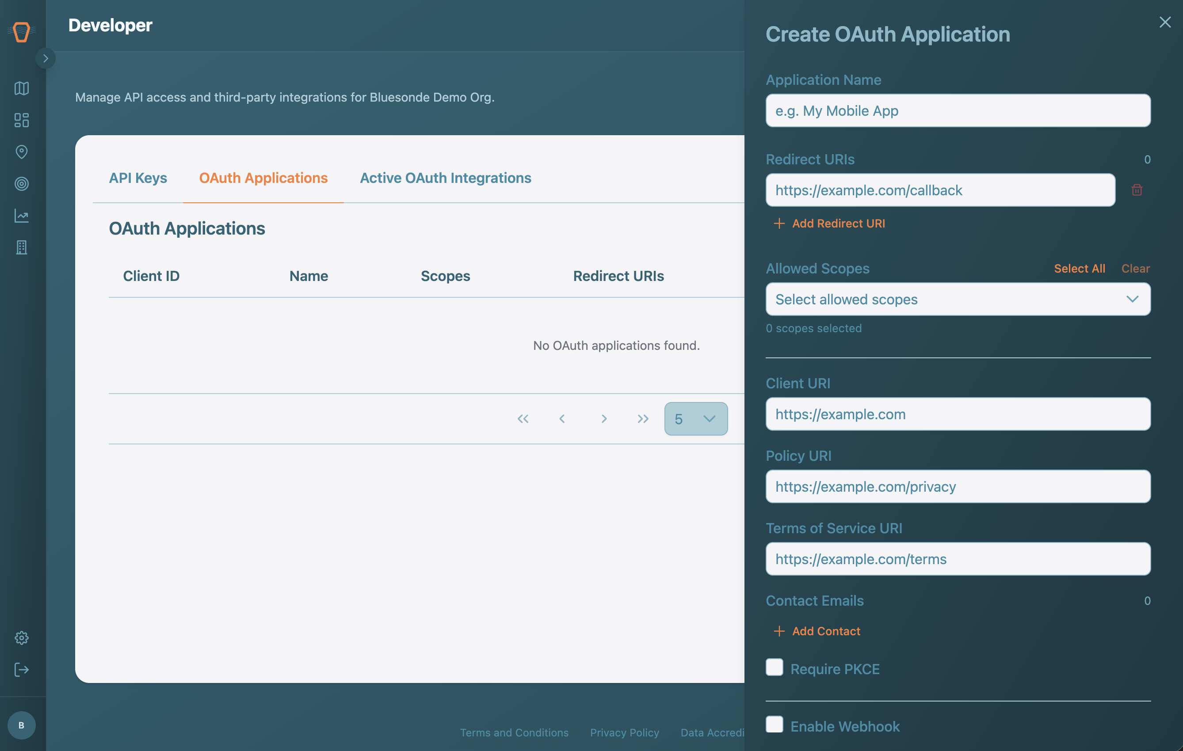Screen dimensions: 1183x751
Task: Enable the Require PKCE checkbox
Action: tap(774, 668)
